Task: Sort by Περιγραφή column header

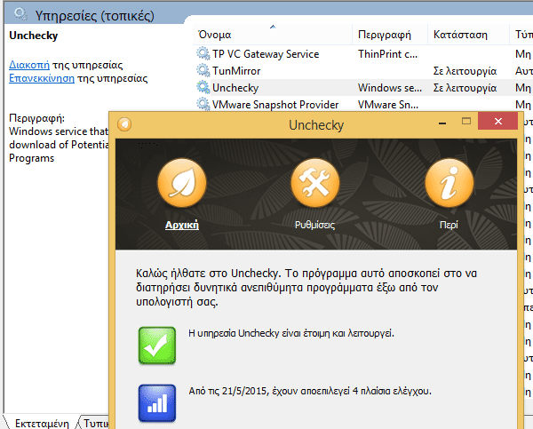Action: [390, 35]
